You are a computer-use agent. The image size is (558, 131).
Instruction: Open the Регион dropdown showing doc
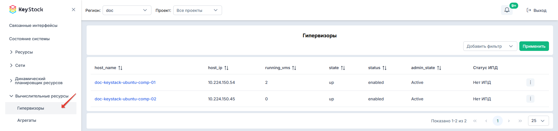tap(127, 10)
